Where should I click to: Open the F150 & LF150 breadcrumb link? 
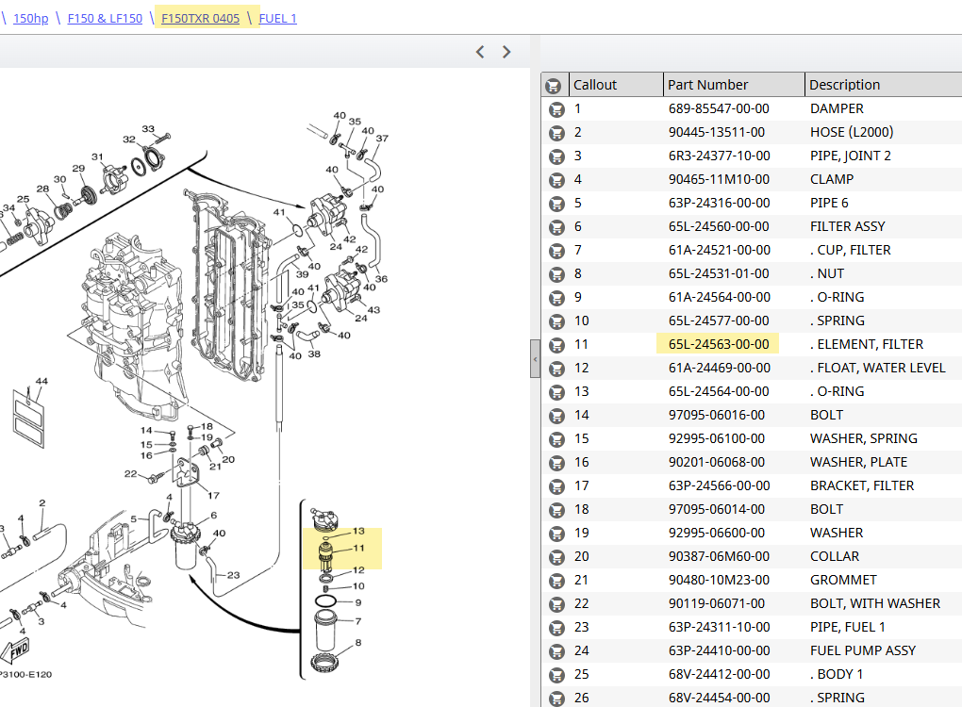coord(105,19)
